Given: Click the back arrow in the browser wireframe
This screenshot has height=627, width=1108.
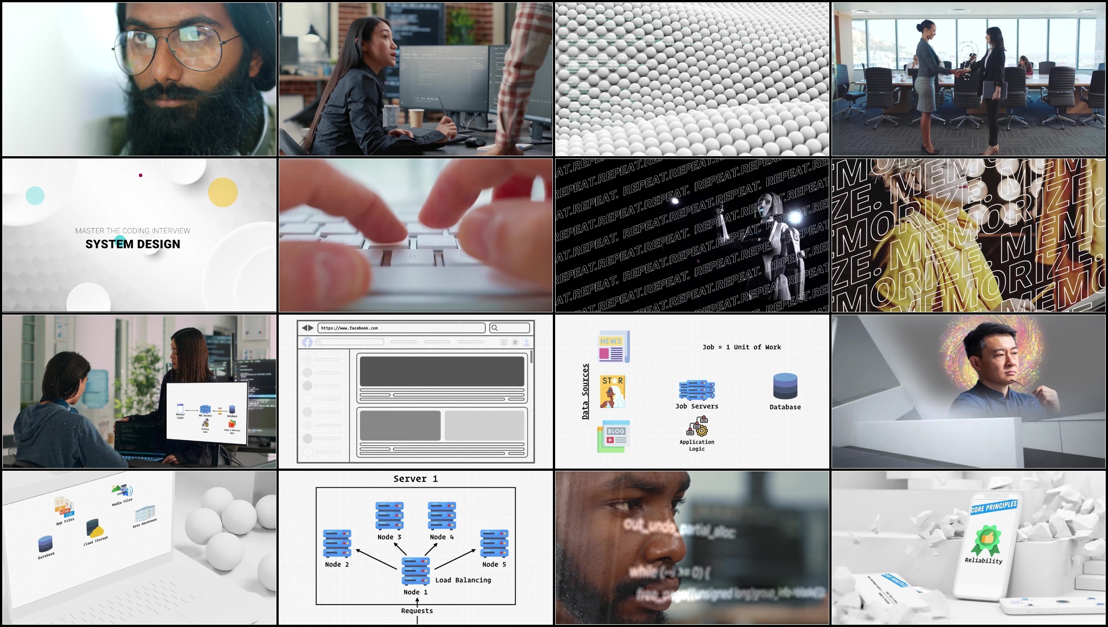Looking at the screenshot, I should click(305, 328).
